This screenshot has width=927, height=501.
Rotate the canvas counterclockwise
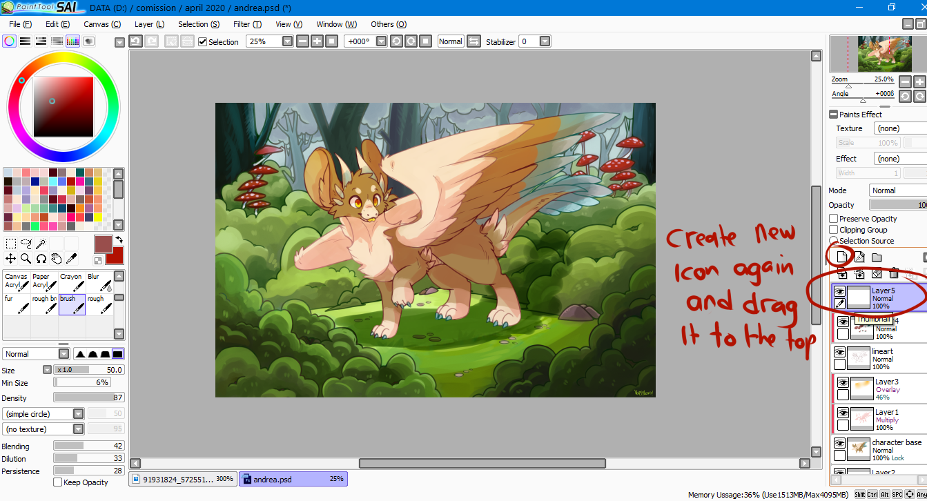tap(396, 41)
